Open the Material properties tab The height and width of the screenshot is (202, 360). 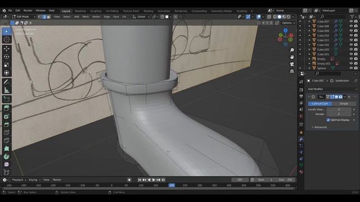pyautogui.click(x=301, y=172)
